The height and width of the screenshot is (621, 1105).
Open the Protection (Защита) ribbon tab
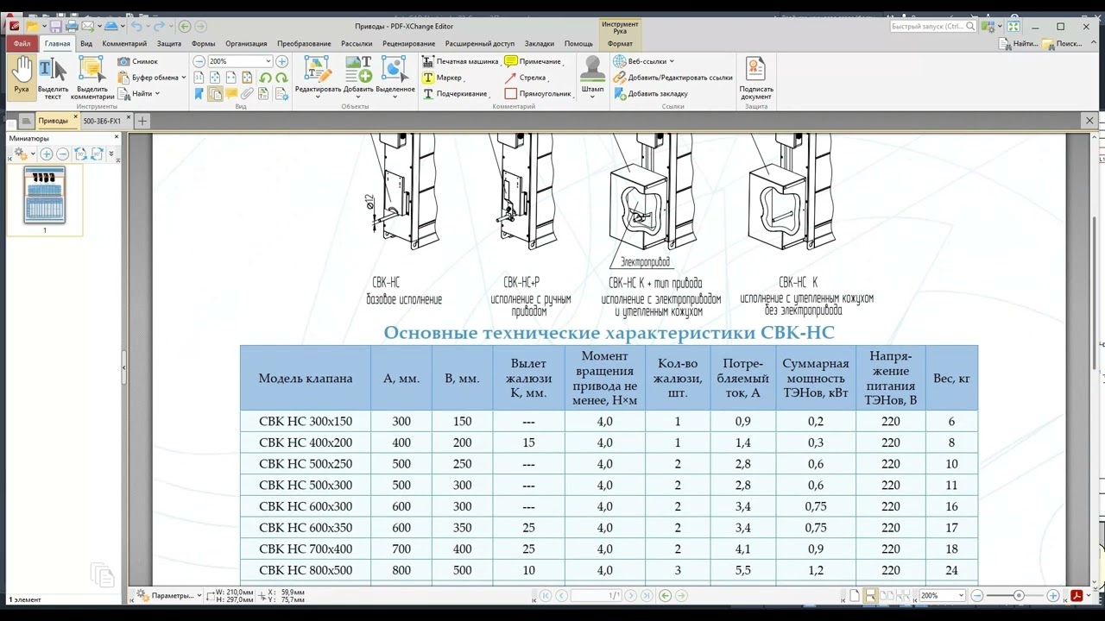(x=169, y=43)
